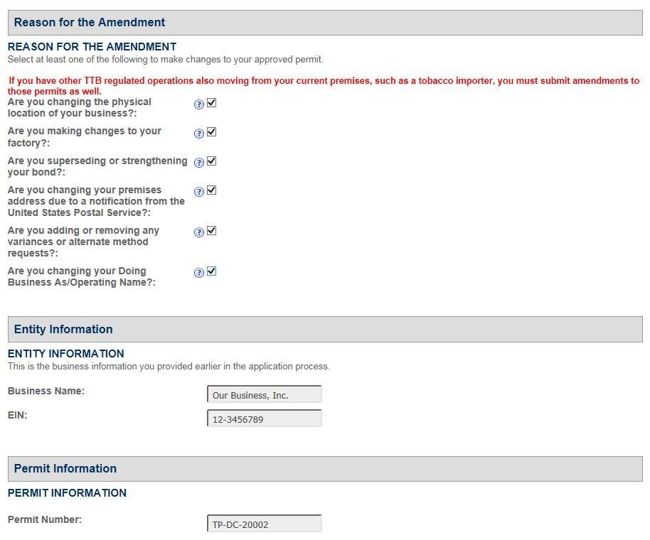Toggle making changes to factory checkbox
650x540 pixels.
click(x=211, y=132)
